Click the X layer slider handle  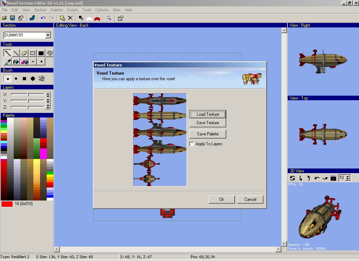[x=28, y=94]
